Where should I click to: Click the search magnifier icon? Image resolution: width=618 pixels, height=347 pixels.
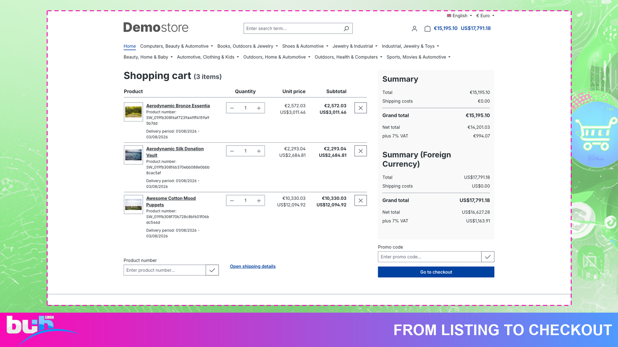[346, 29]
